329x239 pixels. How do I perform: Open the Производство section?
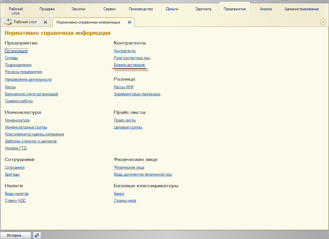coord(141,9)
